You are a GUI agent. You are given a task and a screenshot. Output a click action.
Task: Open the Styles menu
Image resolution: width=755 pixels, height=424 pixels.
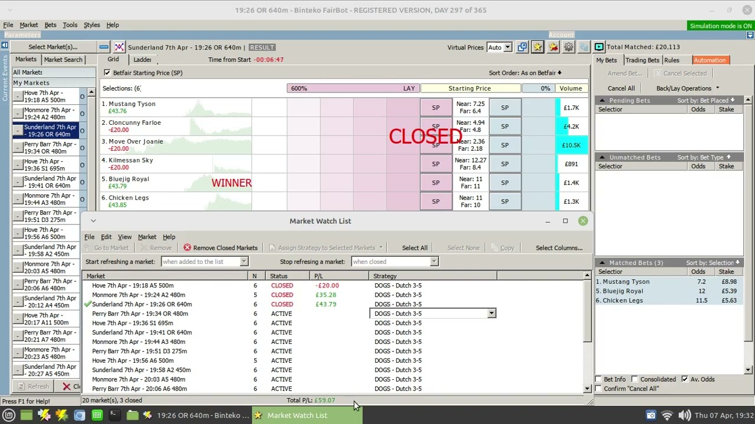(91, 25)
